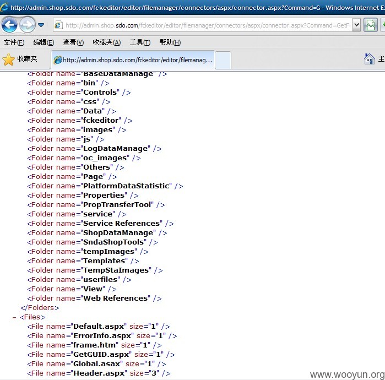Click the page icon in the address bar
This screenshot has width=385, height=380.
(x=59, y=25)
